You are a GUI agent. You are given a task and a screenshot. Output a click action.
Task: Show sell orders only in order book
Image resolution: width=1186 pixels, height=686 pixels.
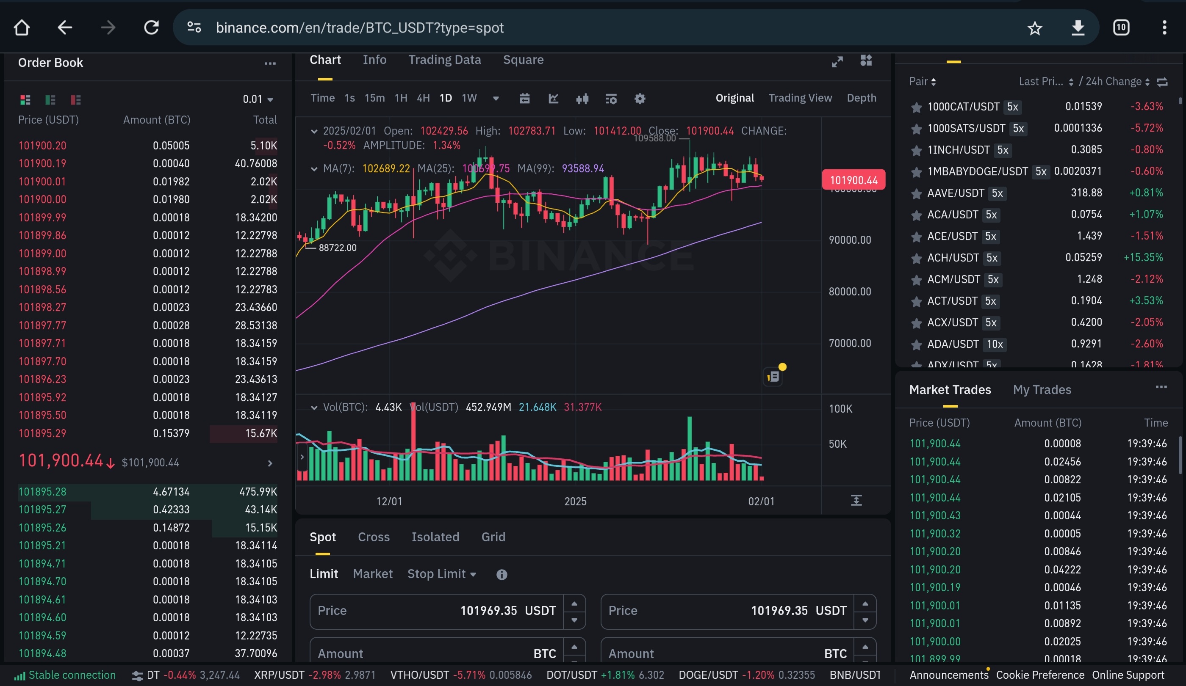point(75,100)
